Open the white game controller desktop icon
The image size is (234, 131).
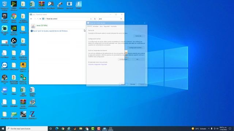(x=51, y=5)
